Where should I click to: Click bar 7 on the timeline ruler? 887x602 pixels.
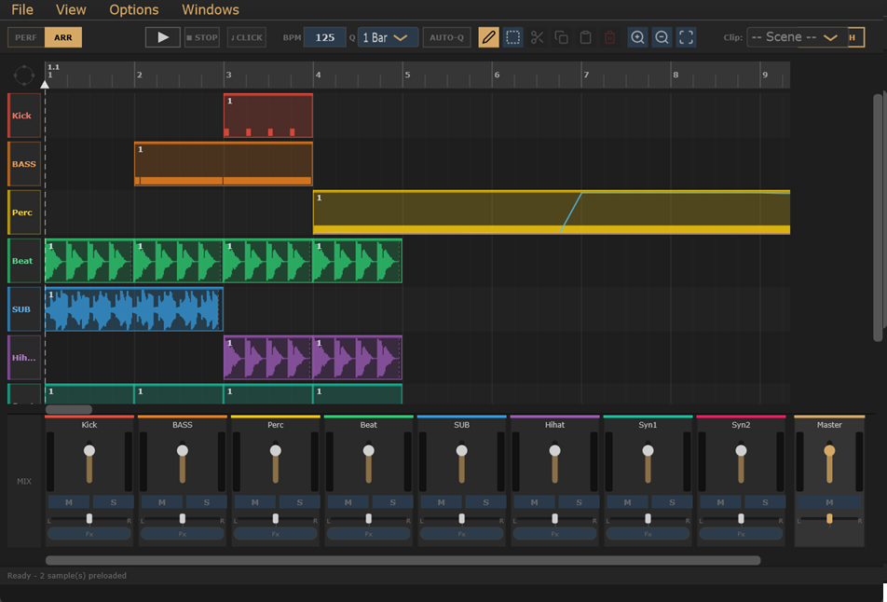(586, 75)
